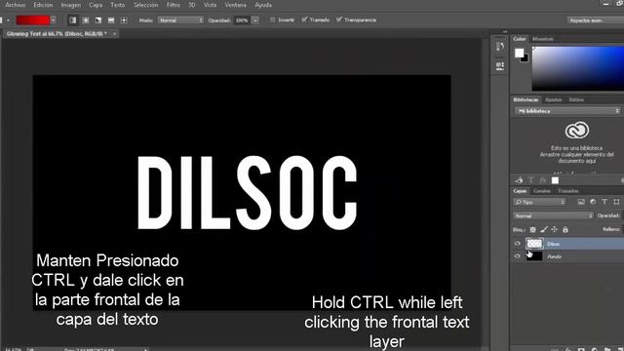The image size is (624, 351).
Task: Open the 3D menu
Action: point(192,5)
